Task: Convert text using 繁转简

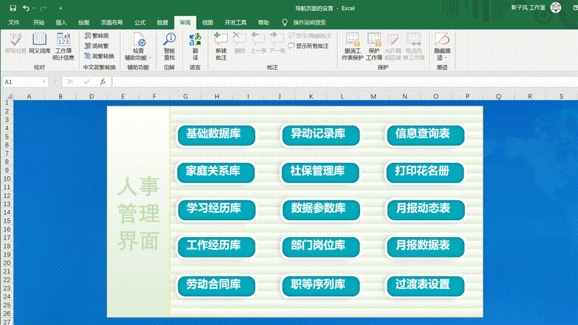Action: [96, 36]
